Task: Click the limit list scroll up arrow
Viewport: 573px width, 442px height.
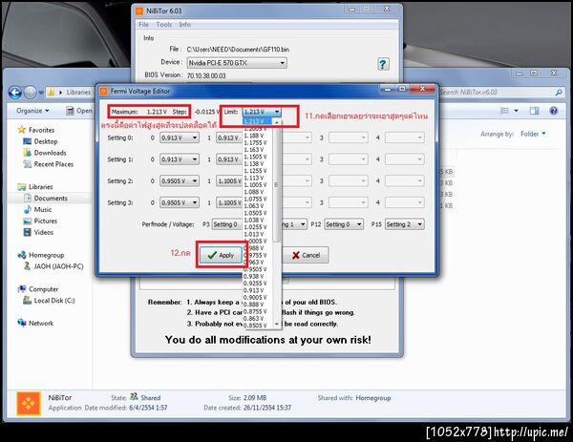Action: 277,122
